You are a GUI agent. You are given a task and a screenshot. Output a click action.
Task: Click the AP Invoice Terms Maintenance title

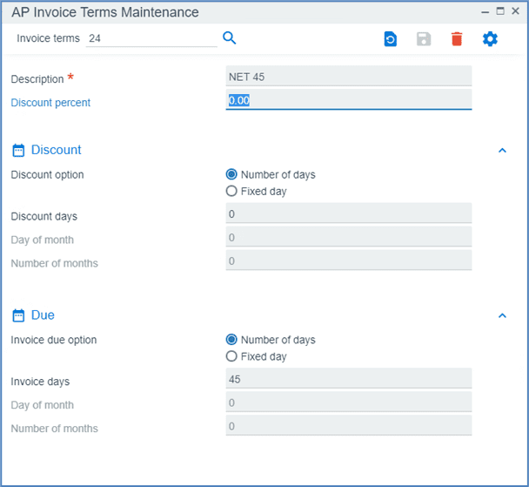[x=105, y=12]
